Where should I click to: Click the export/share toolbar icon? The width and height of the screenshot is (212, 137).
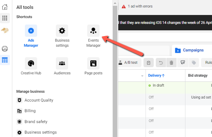coord(183,63)
